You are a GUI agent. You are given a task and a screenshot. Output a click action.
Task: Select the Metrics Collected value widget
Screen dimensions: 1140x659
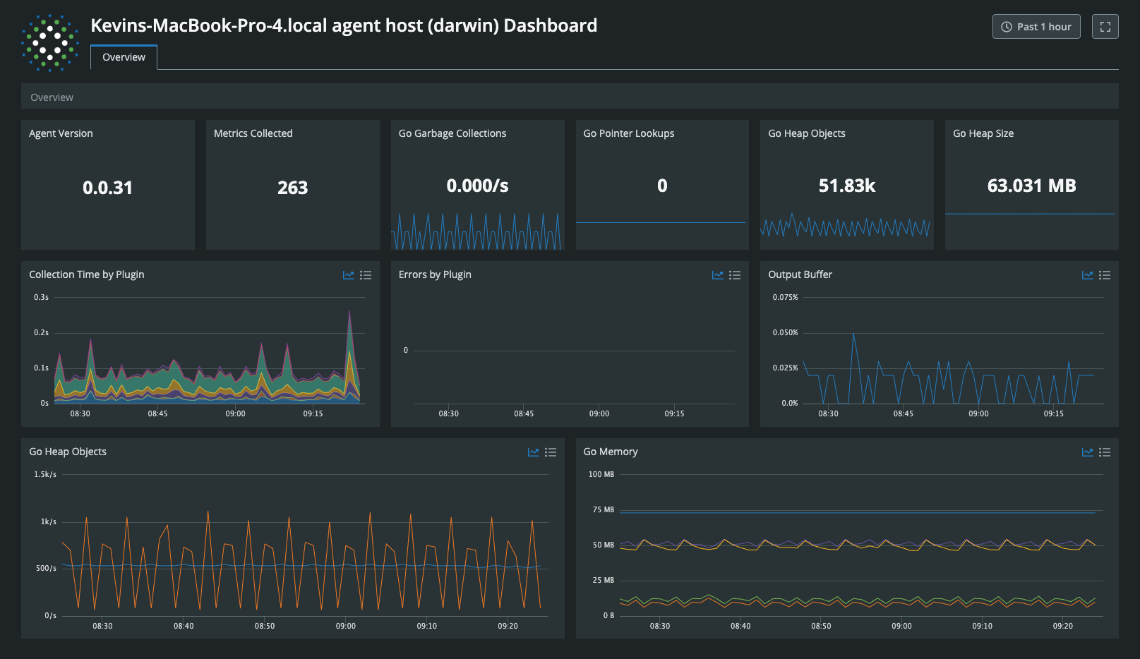pyautogui.click(x=292, y=185)
